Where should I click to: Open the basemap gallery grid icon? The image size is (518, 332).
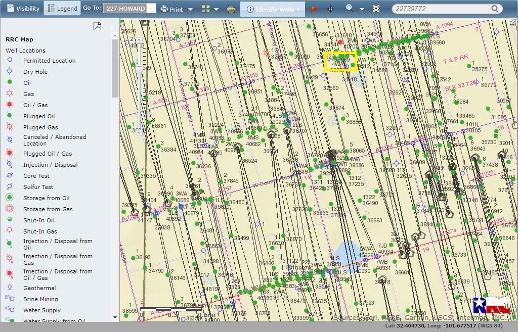(206, 9)
